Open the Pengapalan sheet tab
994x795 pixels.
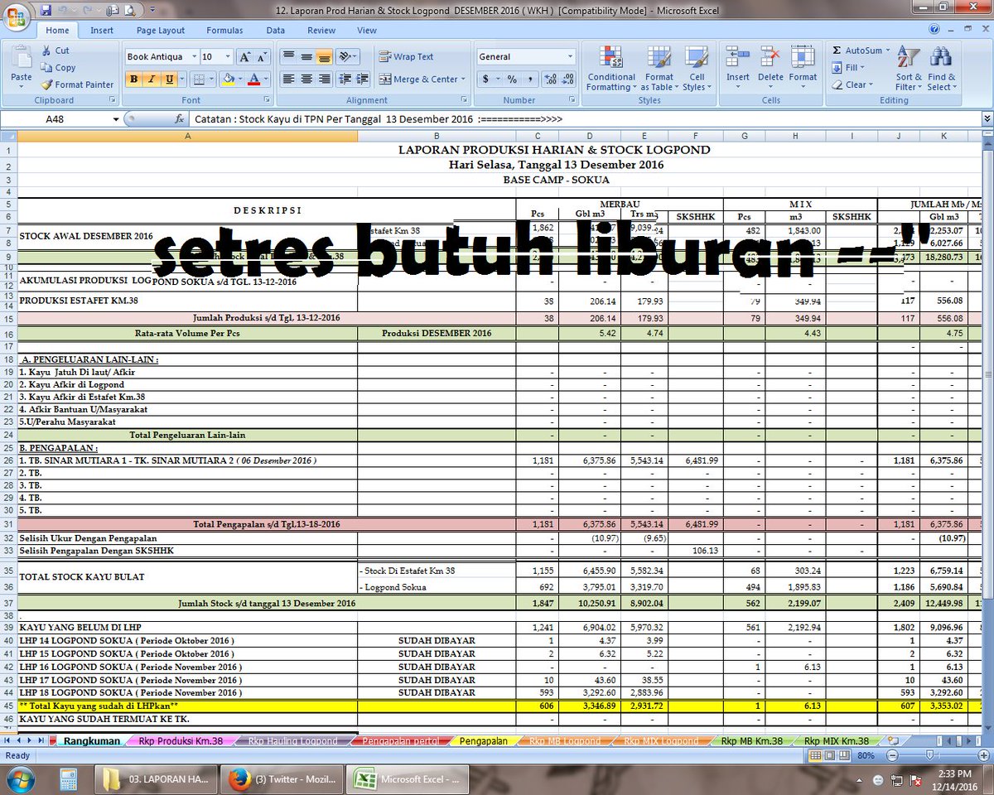pos(484,741)
